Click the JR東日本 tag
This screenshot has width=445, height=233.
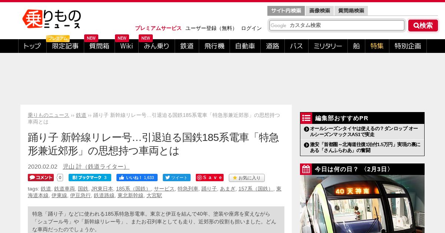[x=102, y=189]
